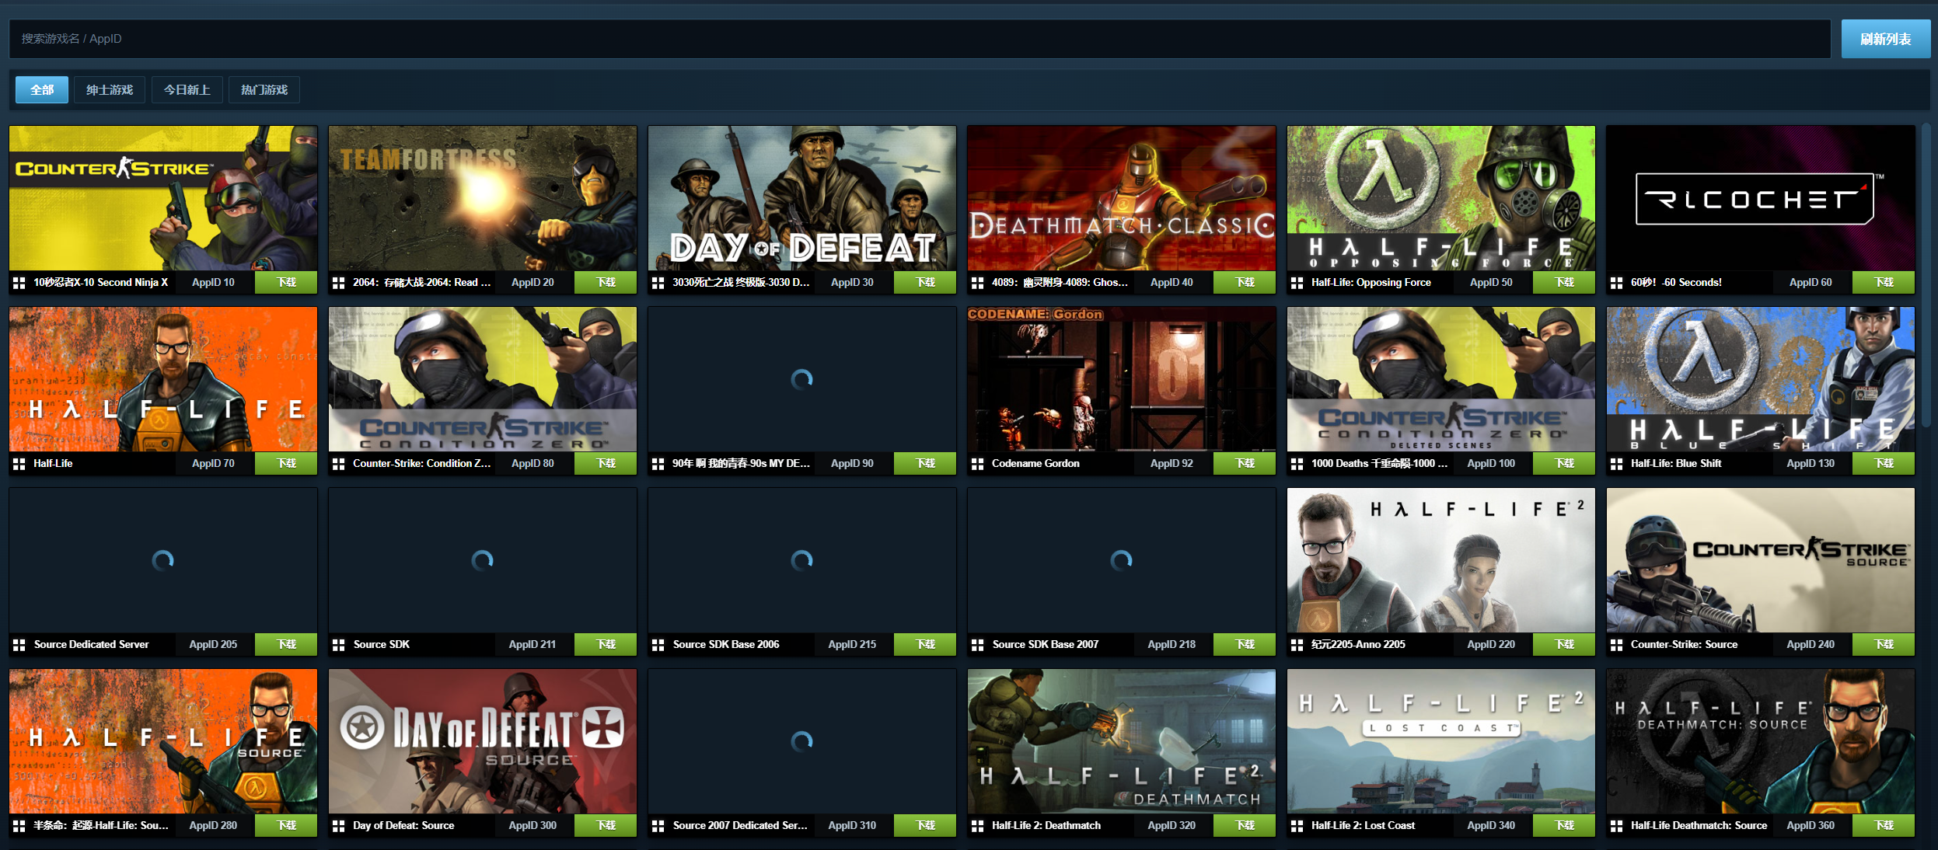
Task: Download Counter-Strike: Source AppID 240
Action: click(x=1884, y=644)
